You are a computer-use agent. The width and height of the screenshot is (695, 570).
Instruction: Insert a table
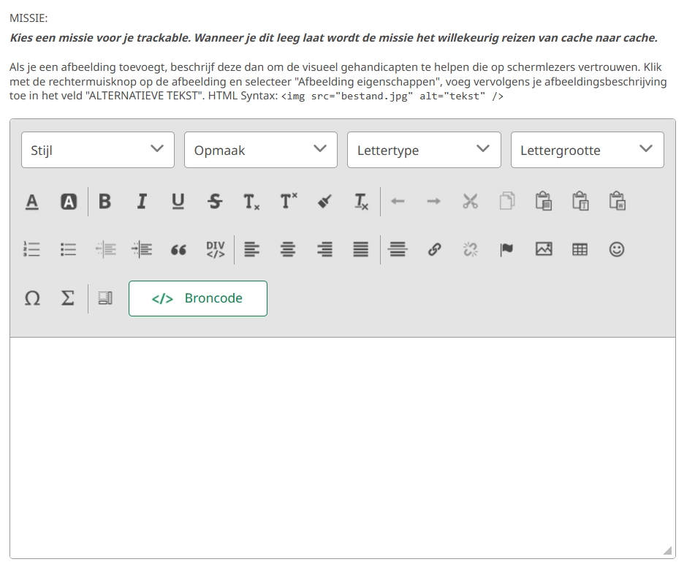580,249
